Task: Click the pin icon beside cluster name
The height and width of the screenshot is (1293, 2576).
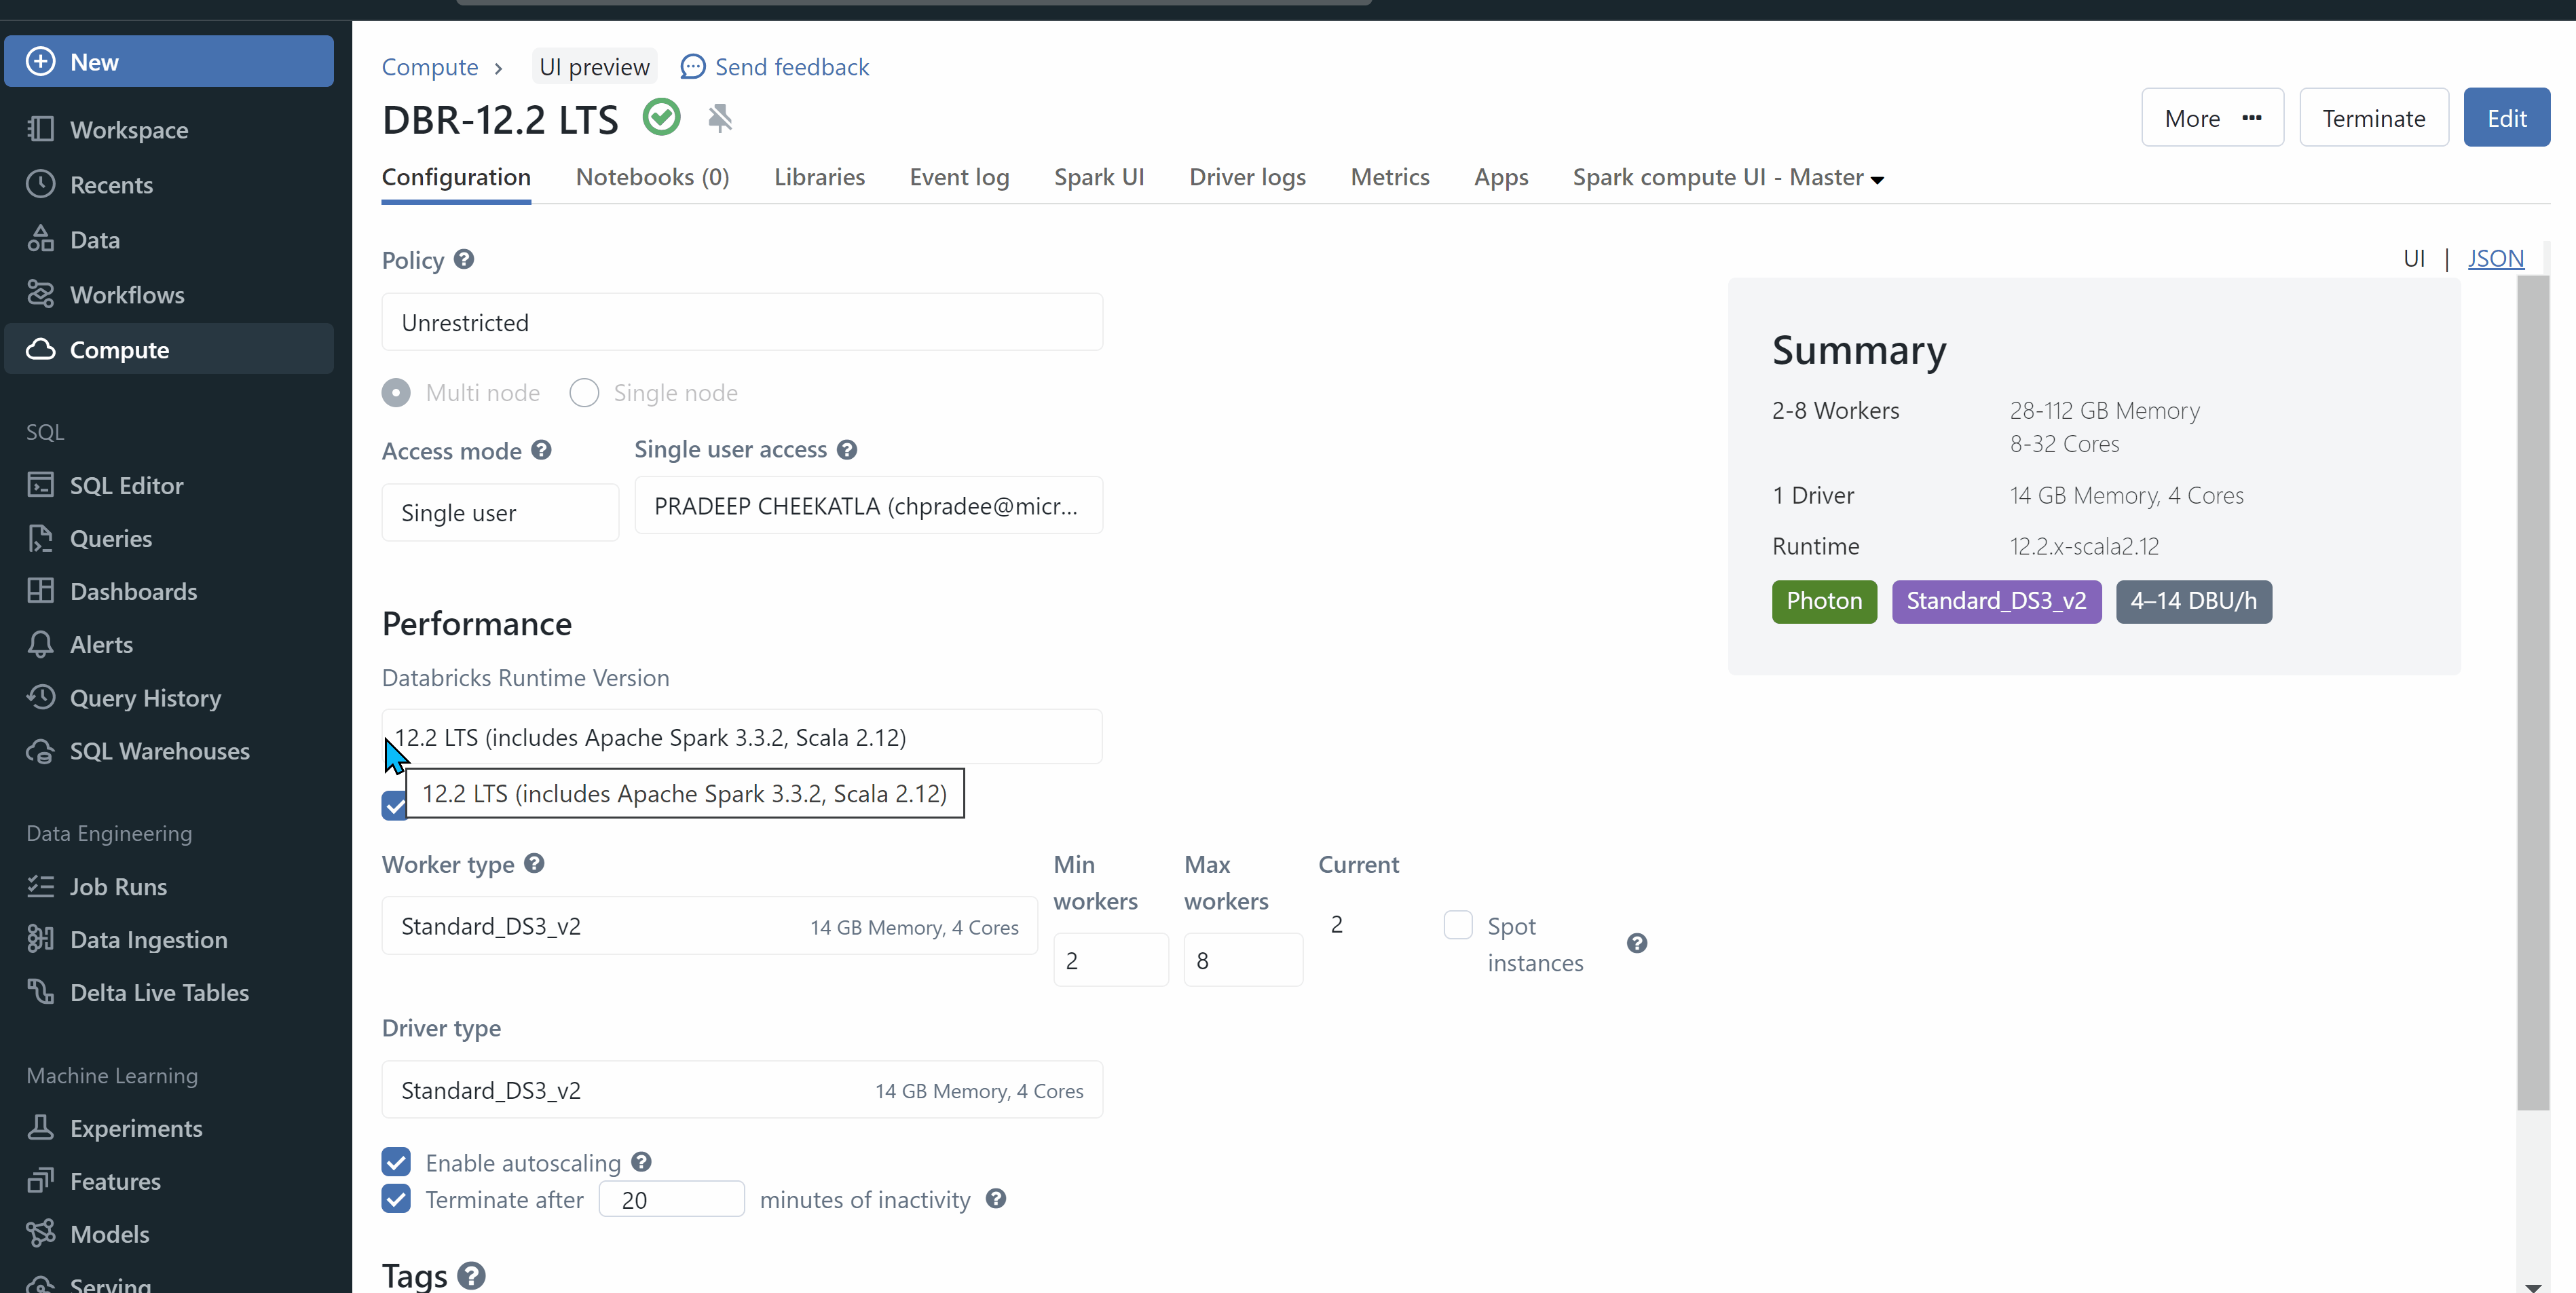Action: (x=720, y=118)
